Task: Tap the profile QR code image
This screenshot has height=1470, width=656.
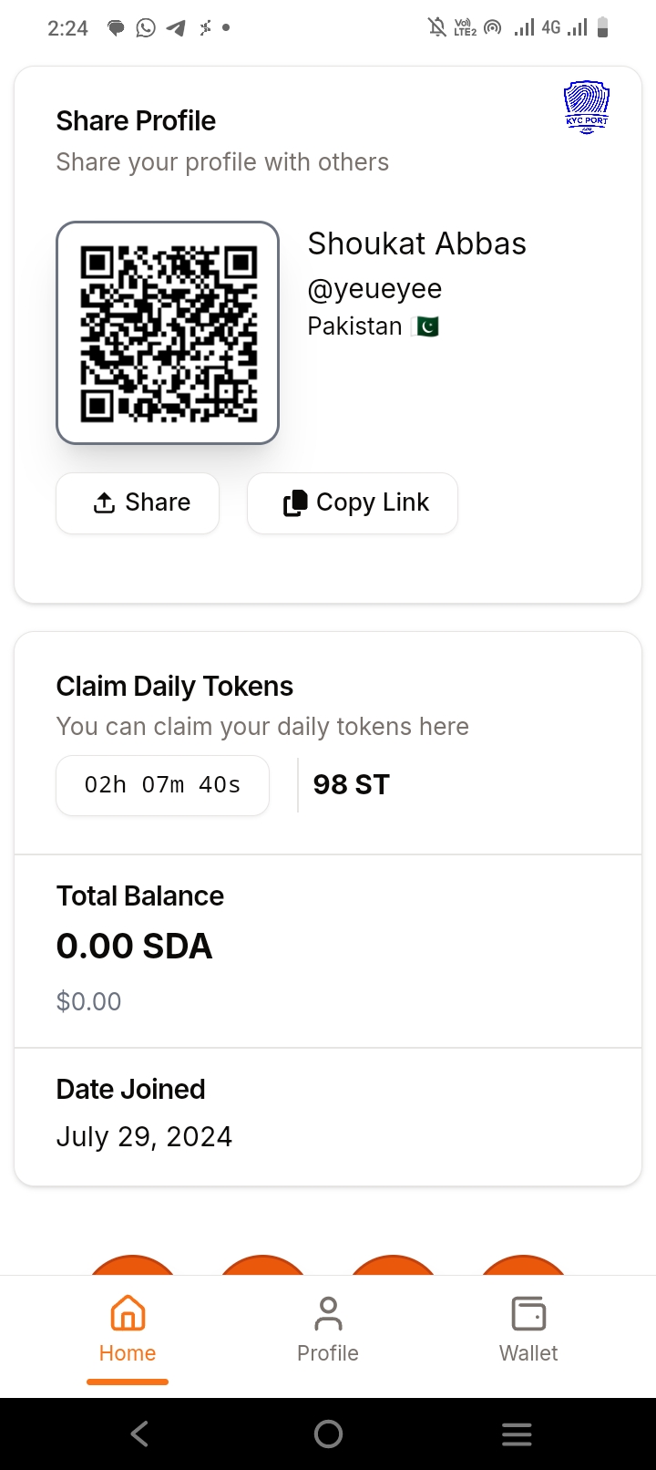Action: [168, 333]
